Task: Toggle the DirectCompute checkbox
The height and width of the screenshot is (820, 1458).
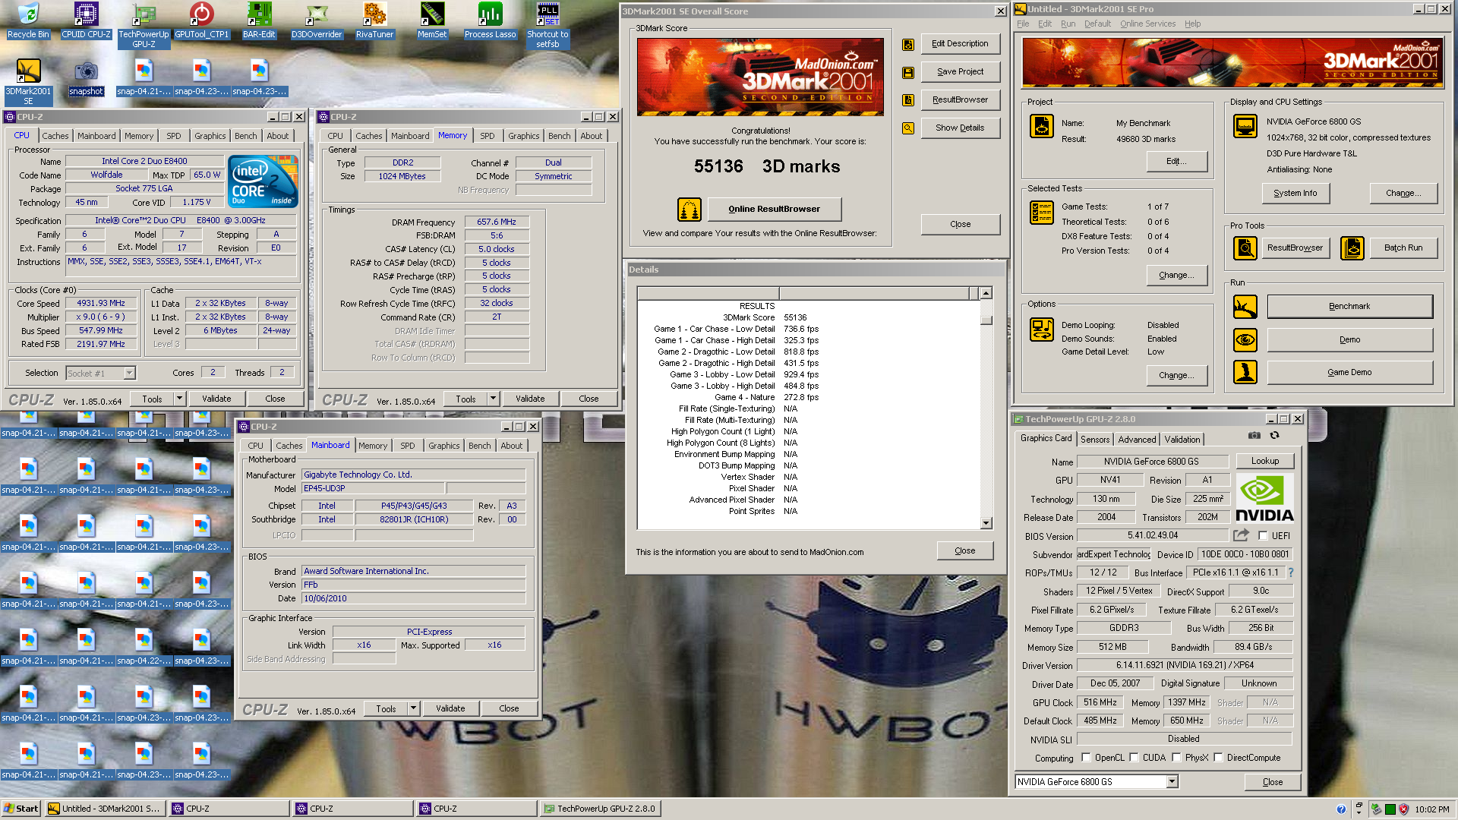Action: [1218, 757]
